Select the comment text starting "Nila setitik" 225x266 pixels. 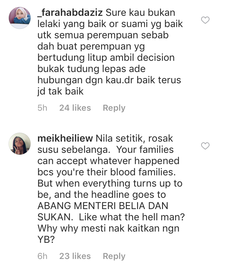click(x=111, y=189)
